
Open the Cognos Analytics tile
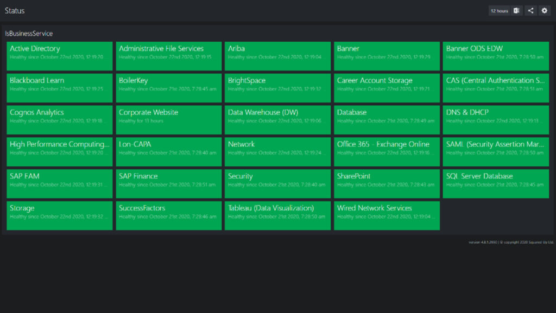[60, 120]
